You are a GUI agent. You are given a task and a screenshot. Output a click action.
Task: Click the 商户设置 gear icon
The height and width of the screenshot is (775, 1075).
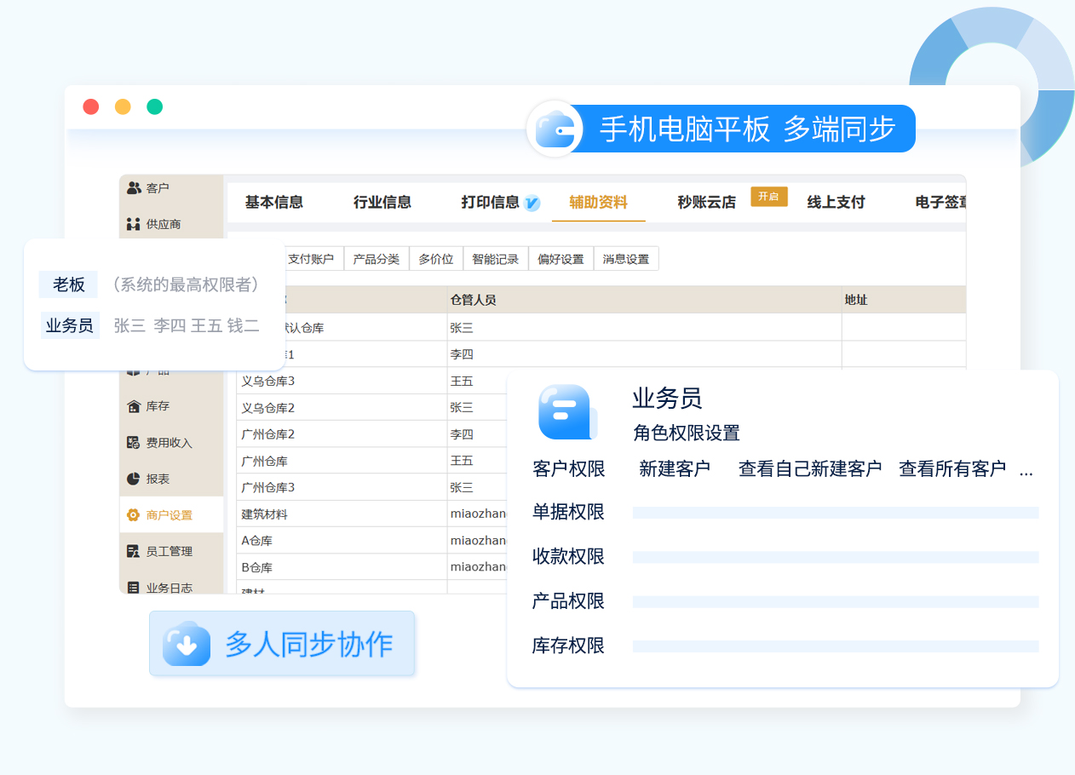(x=134, y=515)
